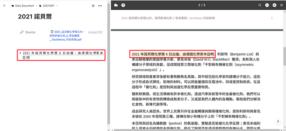Click the page indicator 2 / 3
The width and height of the screenshot is (286, 131).
(x=202, y=5)
